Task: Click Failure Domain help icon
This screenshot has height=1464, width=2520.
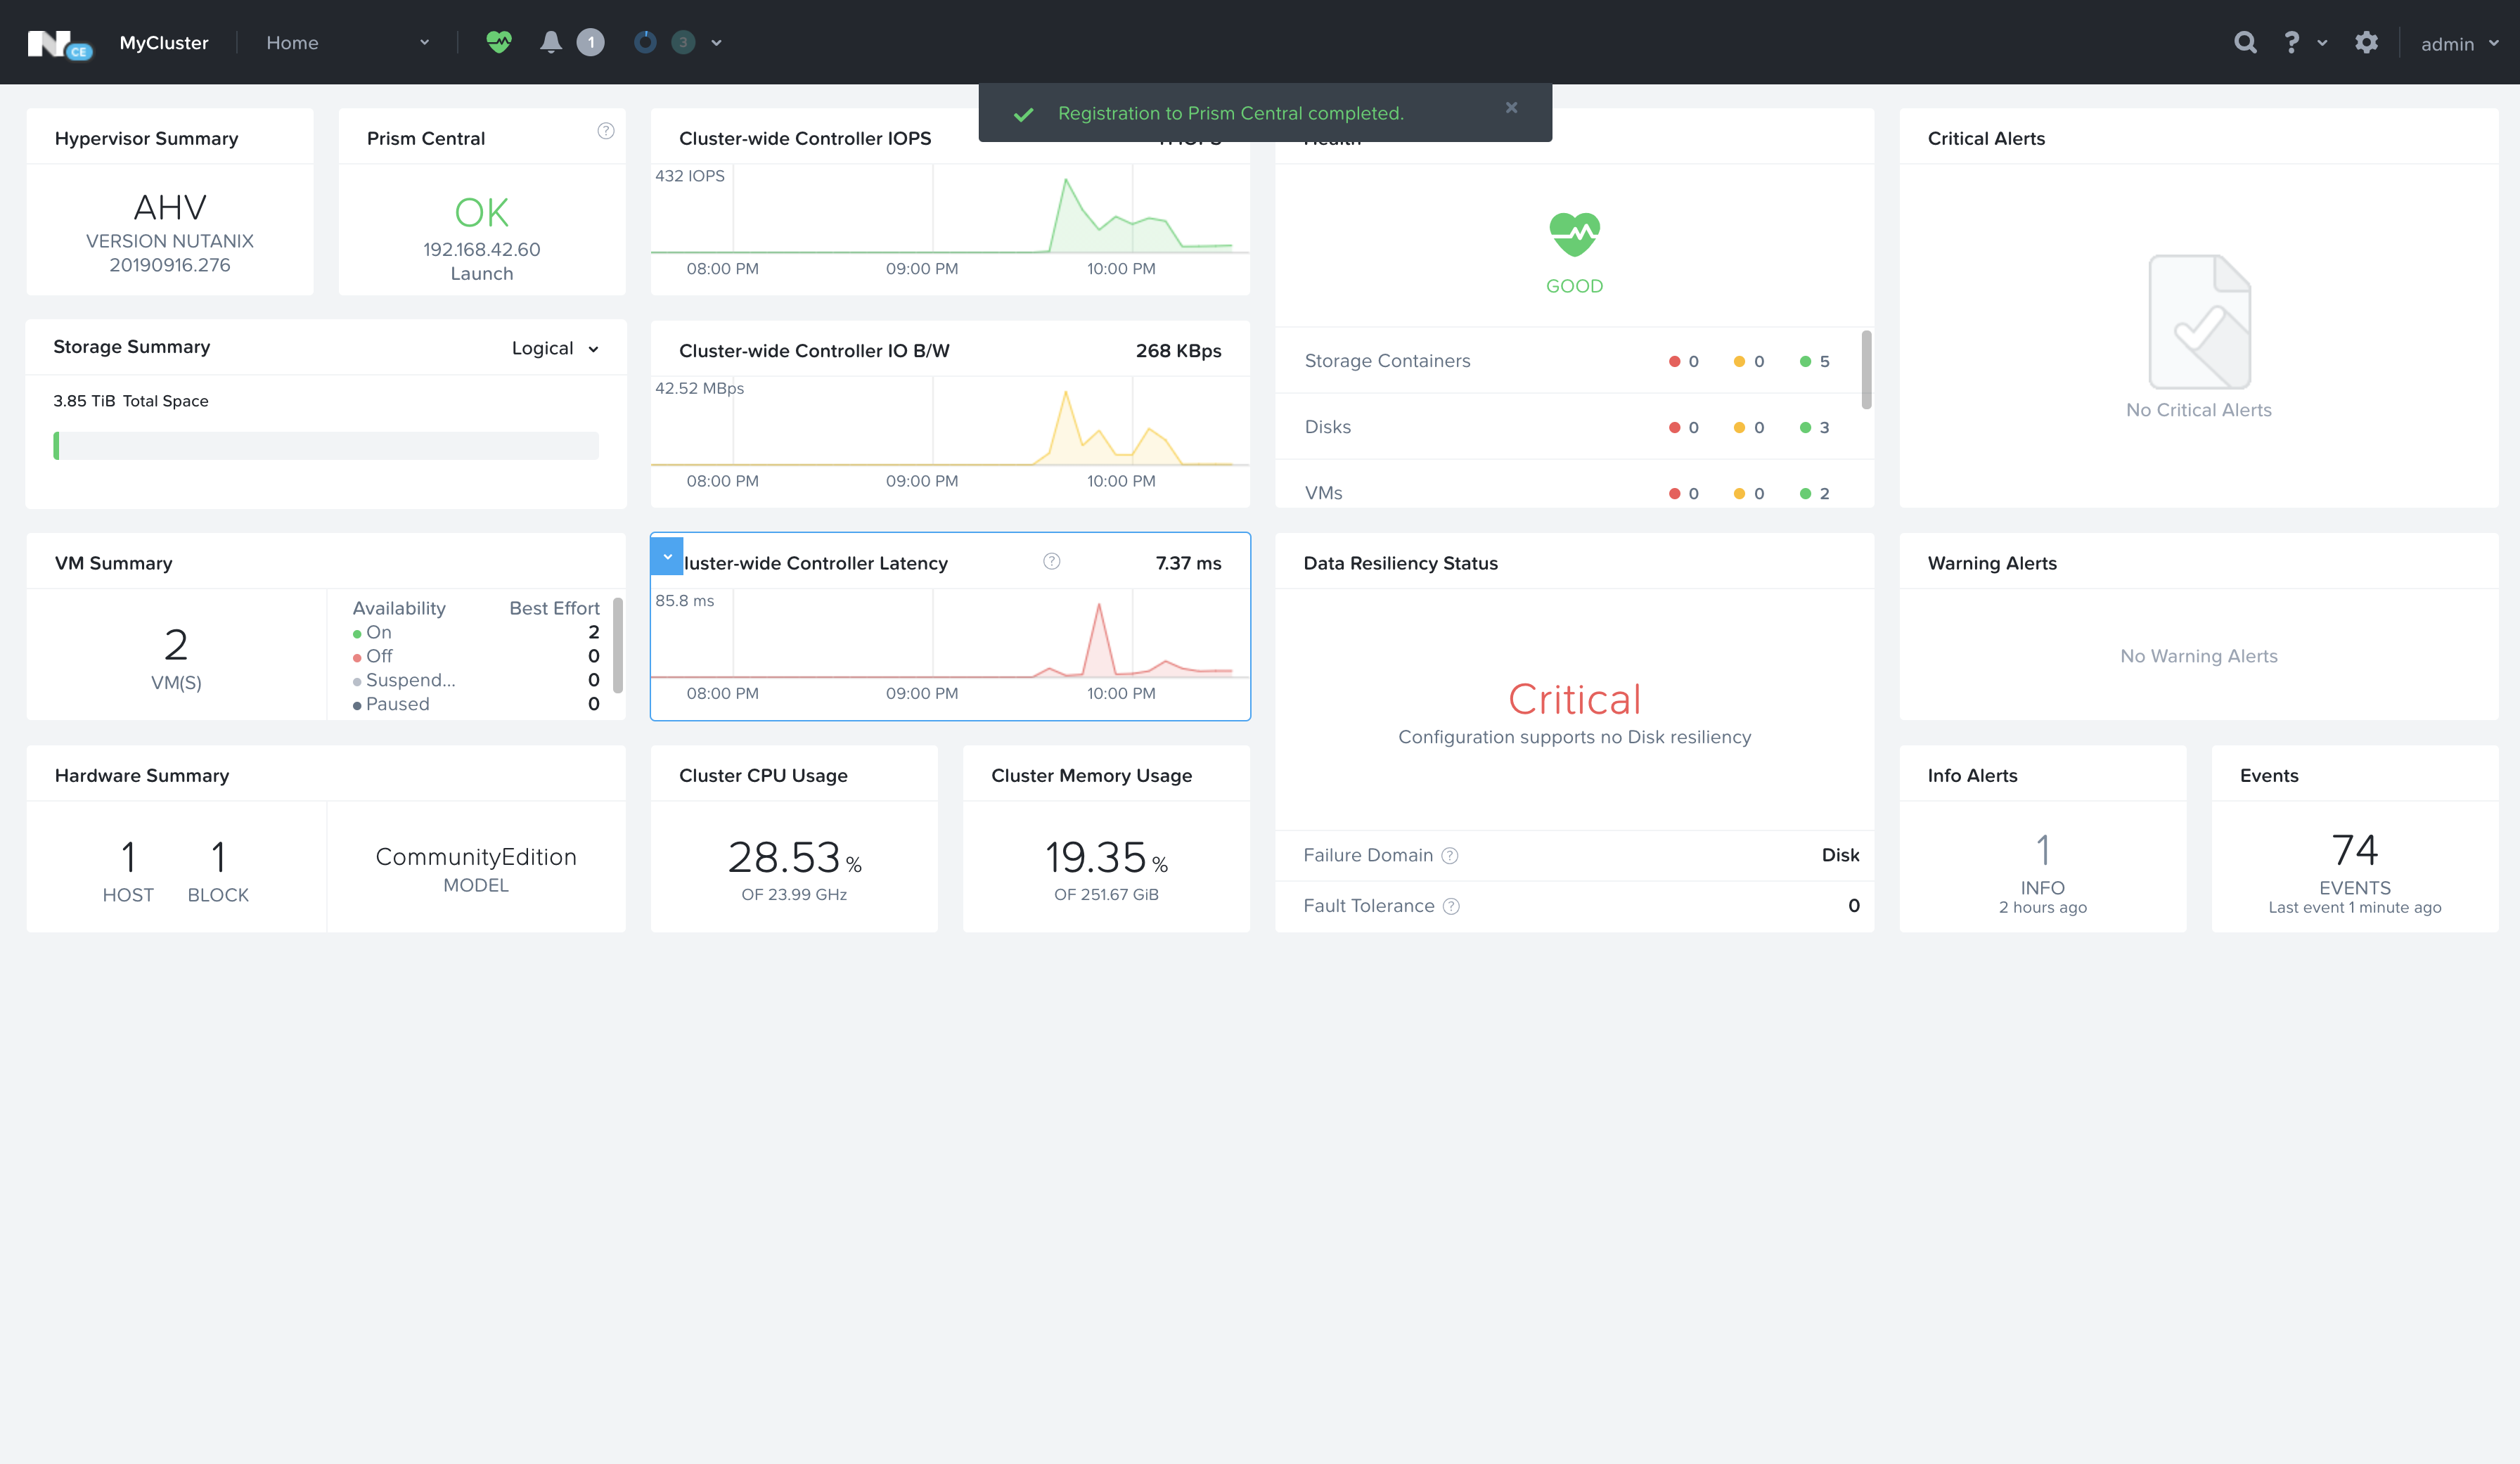Action: tap(1450, 856)
